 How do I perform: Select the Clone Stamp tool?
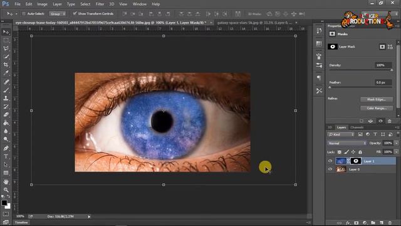(6, 99)
